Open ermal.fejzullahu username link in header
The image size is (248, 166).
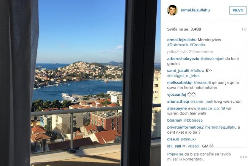pos(195,10)
